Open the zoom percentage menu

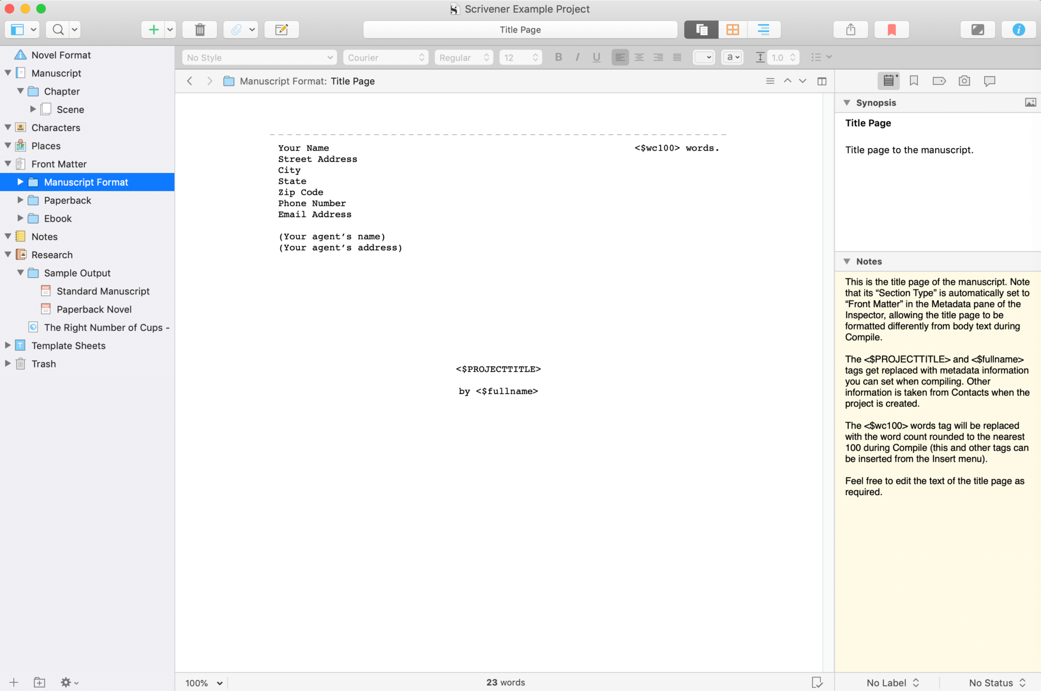(202, 683)
